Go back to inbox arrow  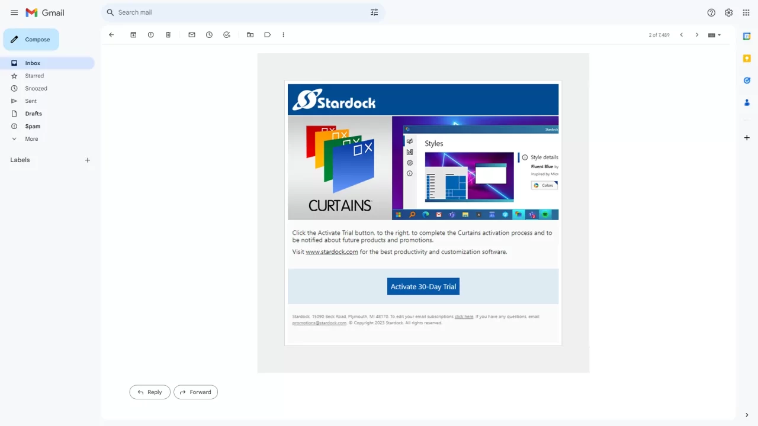coord(111,35)
